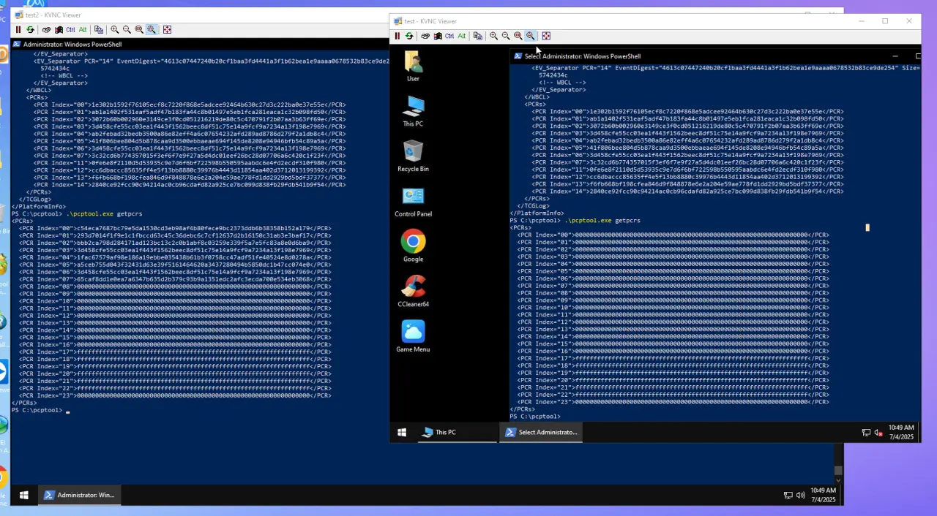Viewport: 937px width, 516px height.
Task: Open file transfer in test KVNC Viewer
Action: (478, 36)
